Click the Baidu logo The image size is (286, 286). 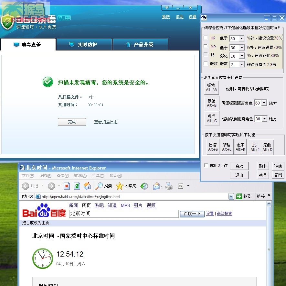(x=44, y=210)
